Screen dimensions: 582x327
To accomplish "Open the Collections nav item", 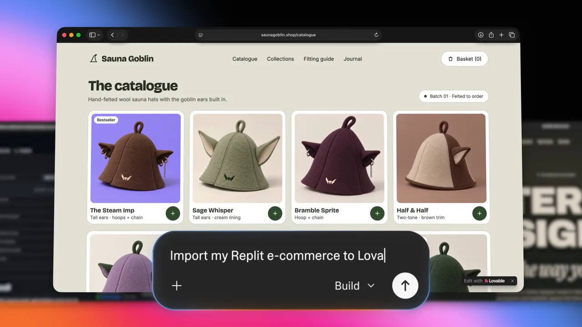I will click(281, 59).
